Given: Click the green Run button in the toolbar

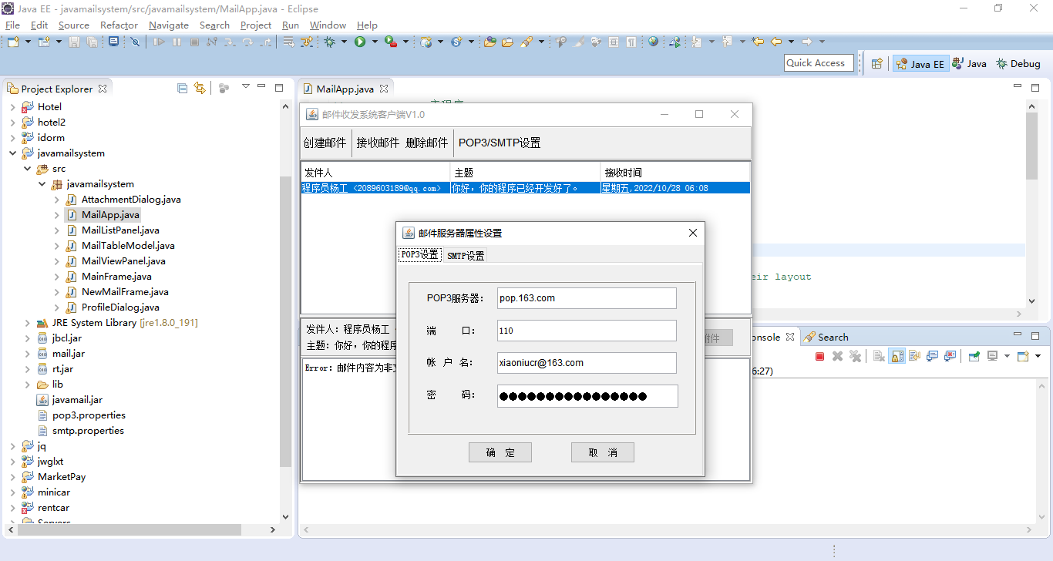Looking at the screenshot, I should point(360,42).
